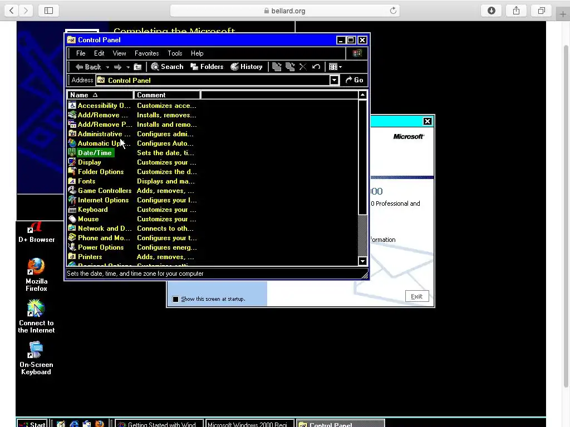Screen dimensions: 570x427
Task: Select On-Screen Keyboard desktop shortcut
Action: coord(36,358)
